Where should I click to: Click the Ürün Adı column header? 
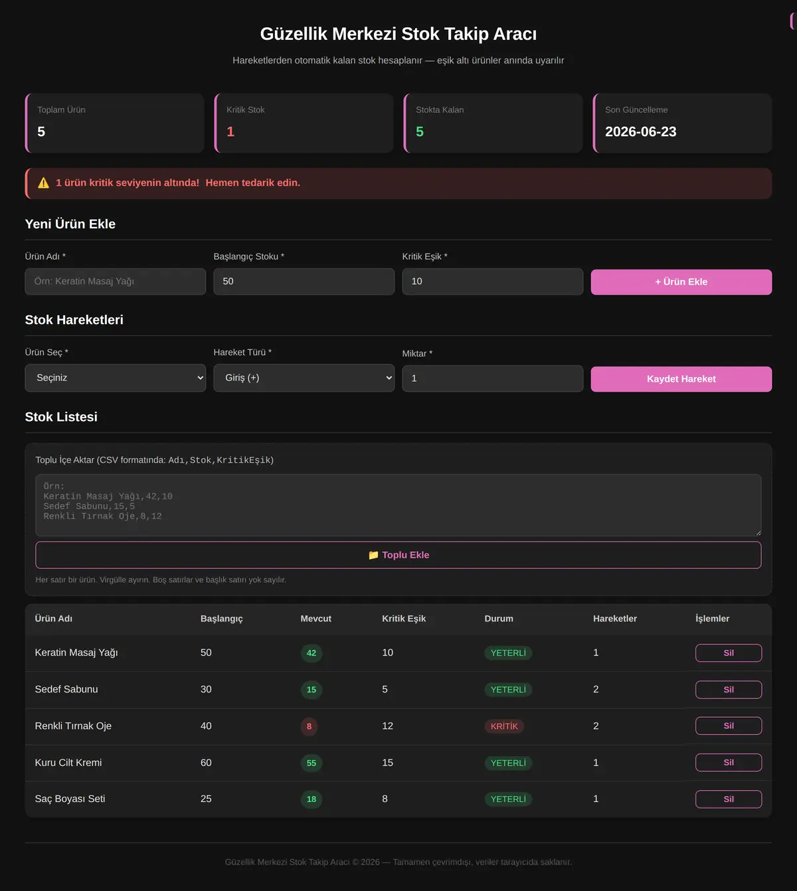click(54, 619)
